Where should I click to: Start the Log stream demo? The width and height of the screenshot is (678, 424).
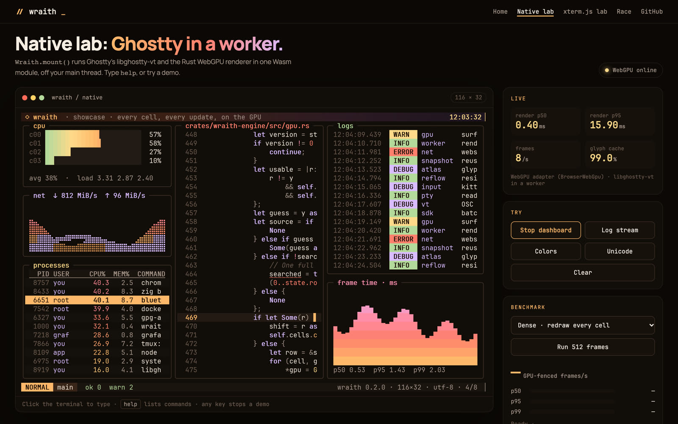click(620, 230)
